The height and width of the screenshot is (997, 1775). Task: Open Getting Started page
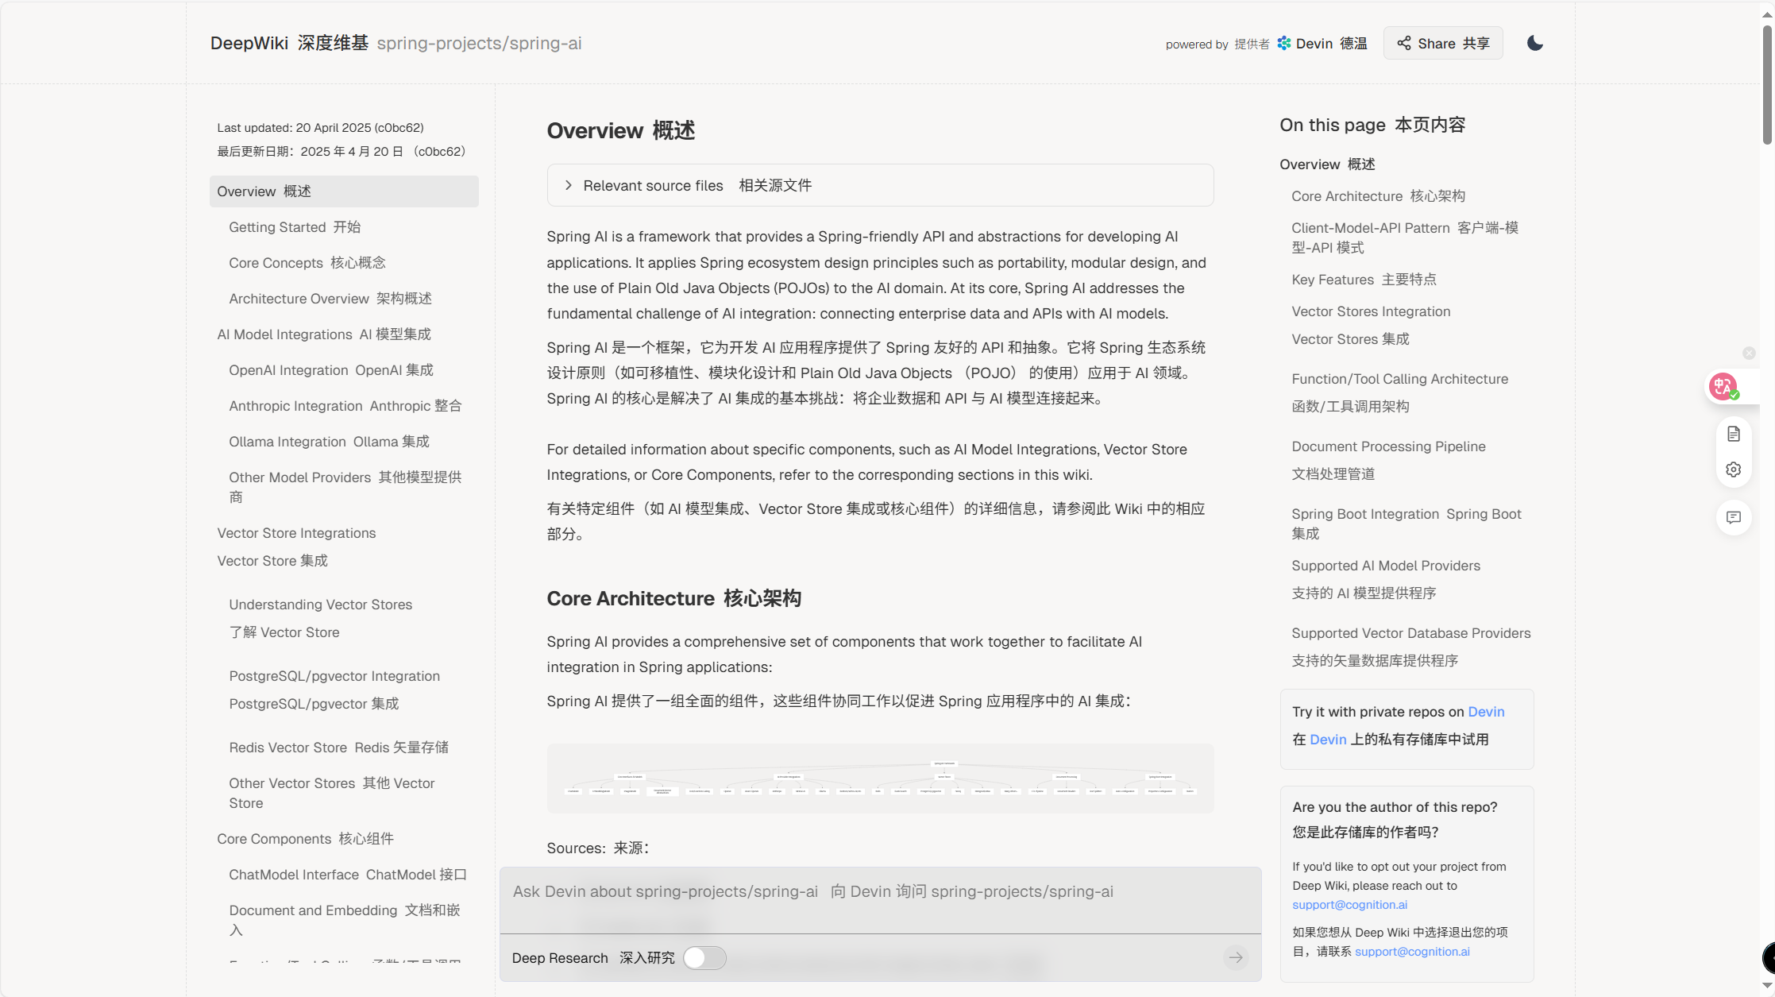point(295,227)
